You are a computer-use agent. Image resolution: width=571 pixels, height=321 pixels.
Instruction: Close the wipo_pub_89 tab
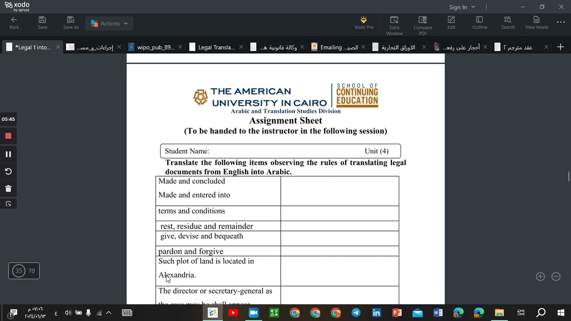(180, 47)
